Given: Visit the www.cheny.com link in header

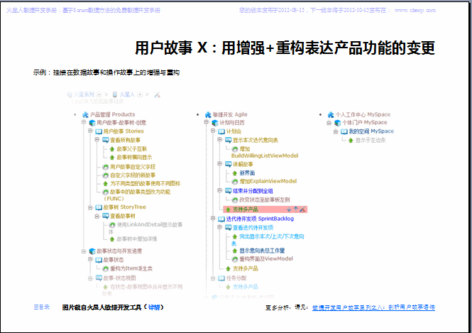Looking at the screenshot, I should pos(415,10).
